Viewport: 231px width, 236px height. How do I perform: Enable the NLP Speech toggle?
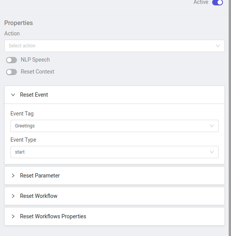(x=12, y=60)
